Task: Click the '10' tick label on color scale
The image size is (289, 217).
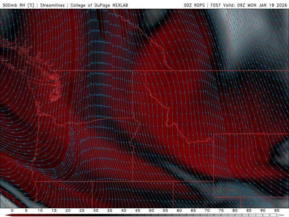Action: (40, 210)
